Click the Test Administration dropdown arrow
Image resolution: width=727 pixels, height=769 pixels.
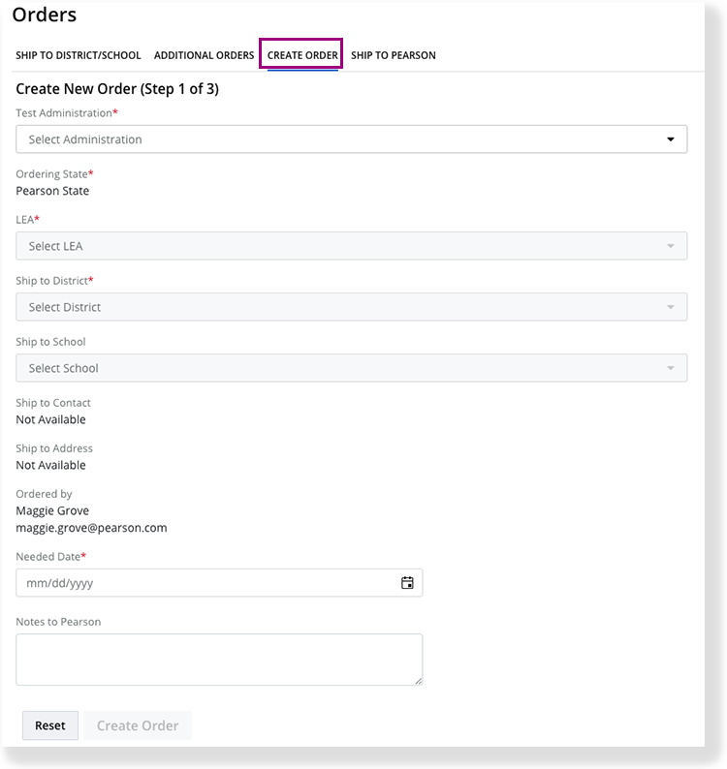click(670, 139)
